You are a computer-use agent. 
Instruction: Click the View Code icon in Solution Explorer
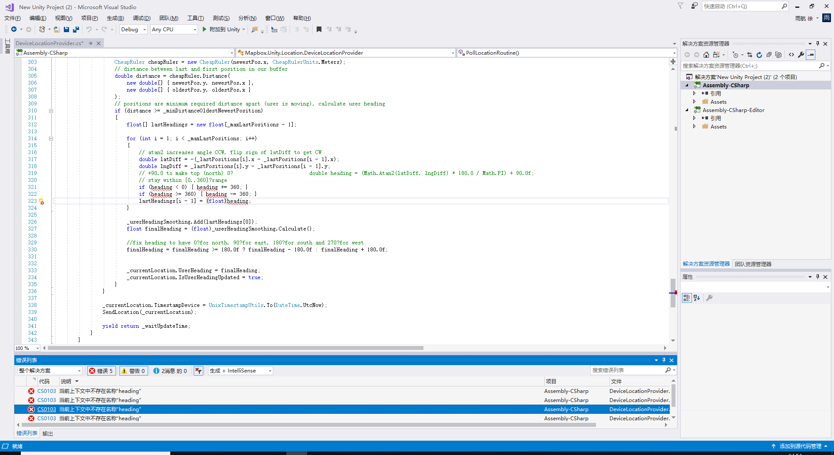point(791,55)
